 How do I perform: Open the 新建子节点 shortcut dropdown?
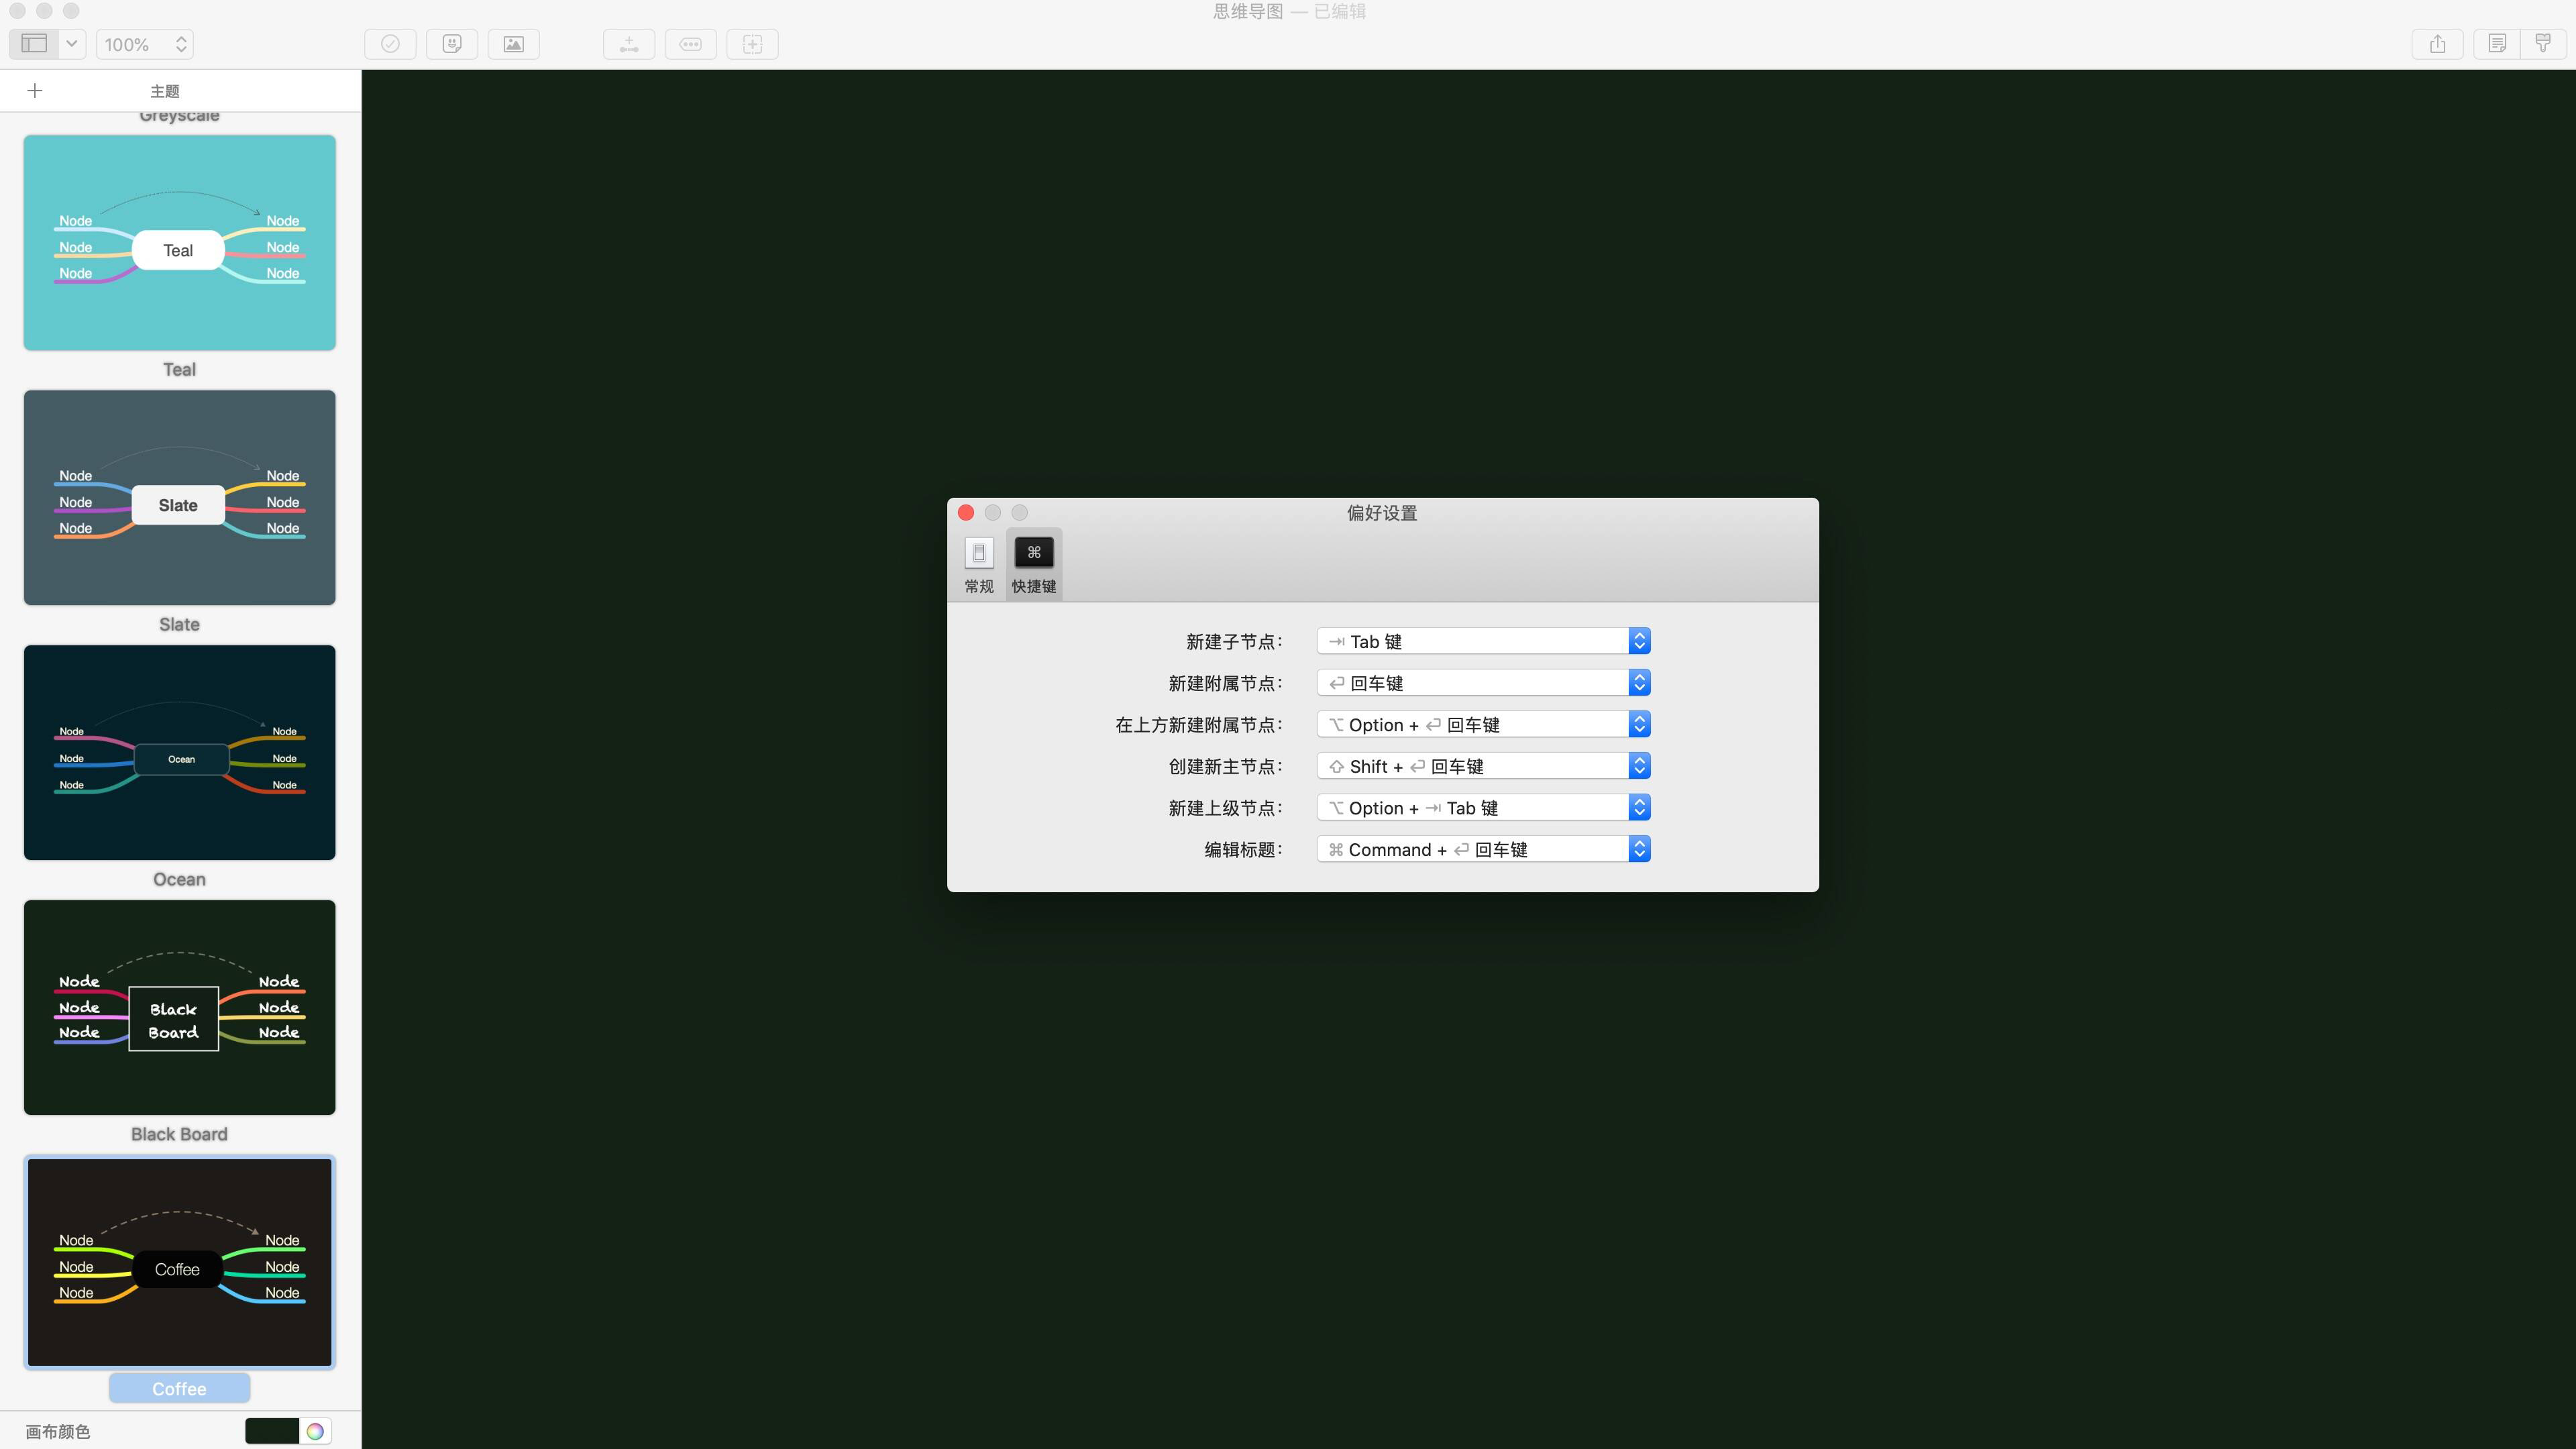pos(1483,641)
